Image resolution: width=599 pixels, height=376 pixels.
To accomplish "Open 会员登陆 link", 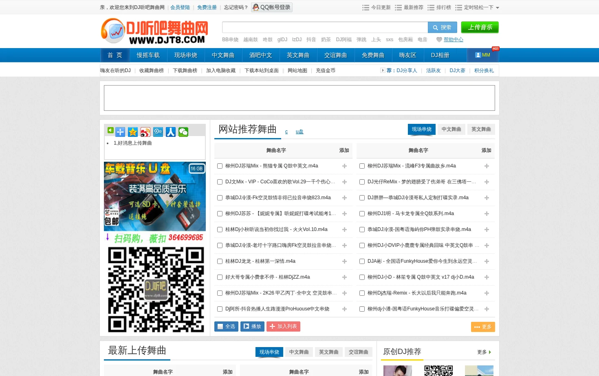I will 180,7.
